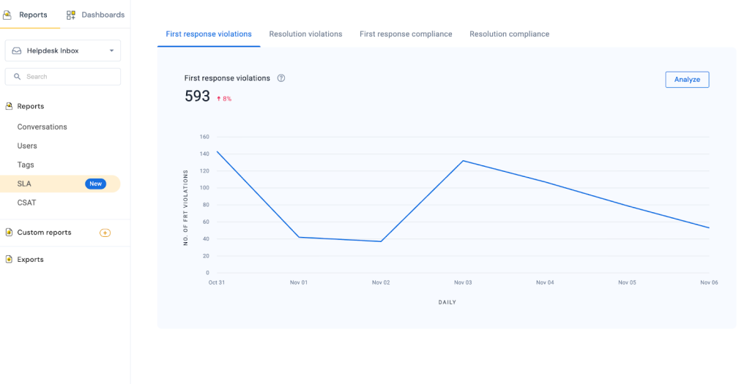This screenshot has width=750, height=384.
Task: Open the CSAT report
Action: coord(27,203)
